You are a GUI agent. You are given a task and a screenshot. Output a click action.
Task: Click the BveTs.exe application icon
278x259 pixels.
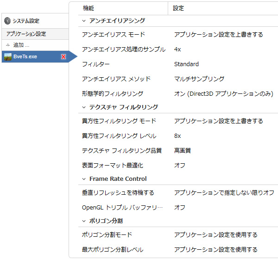click(8, 57)
